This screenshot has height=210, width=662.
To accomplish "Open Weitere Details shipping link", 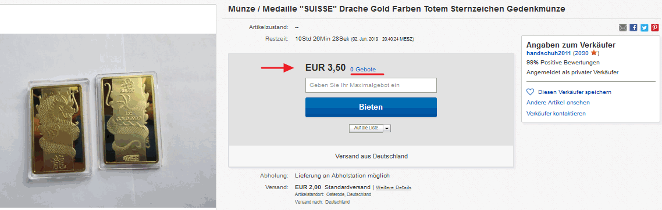I will tap(393, 187).
